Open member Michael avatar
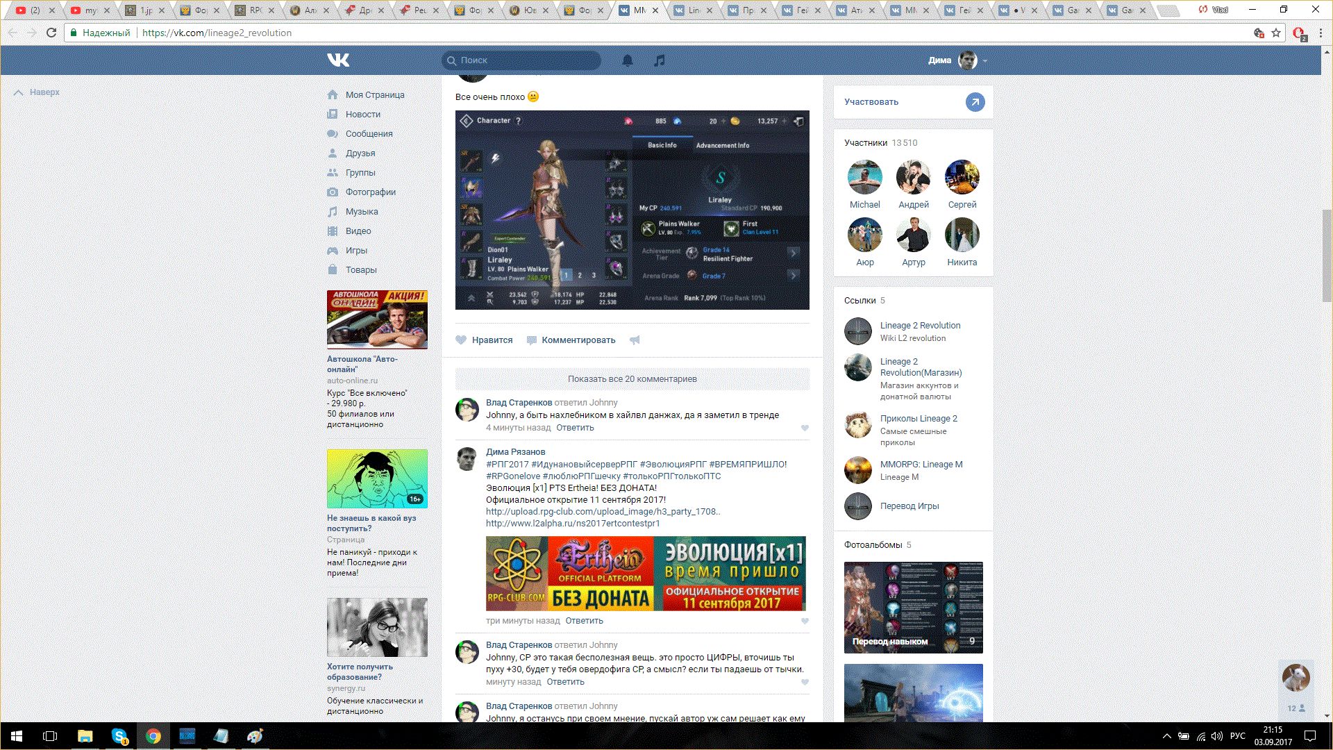This screenshot has height=750, width=1333. tap(864, 177)
